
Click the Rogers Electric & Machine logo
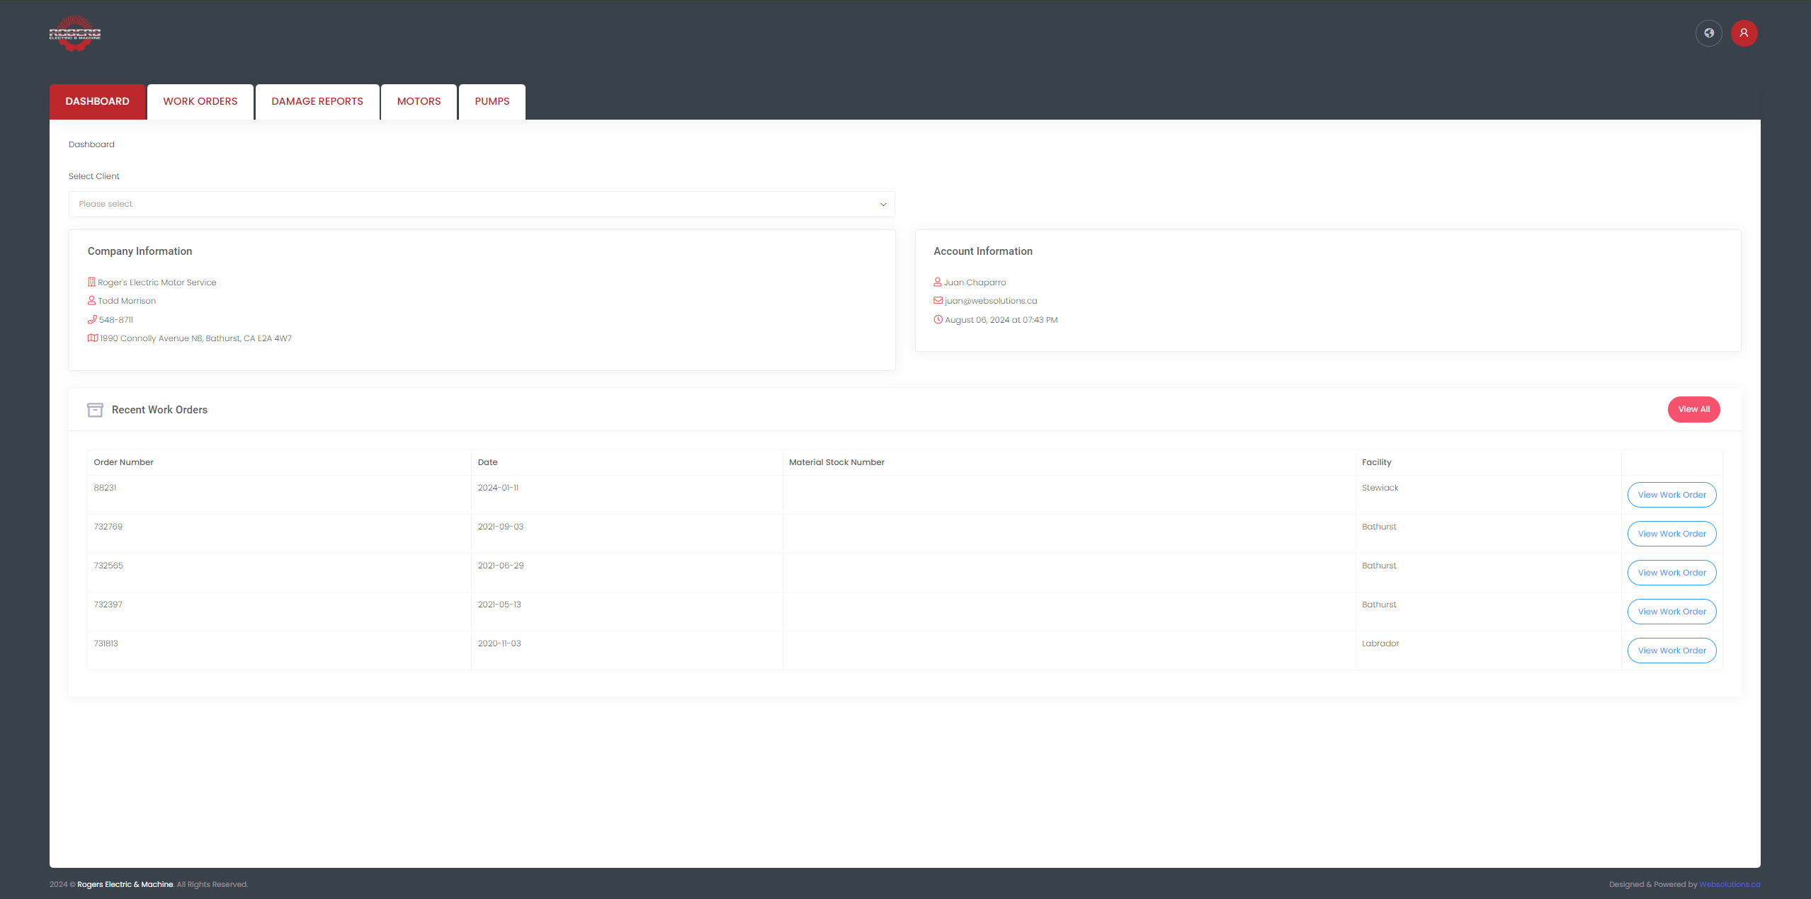(75, 33)
